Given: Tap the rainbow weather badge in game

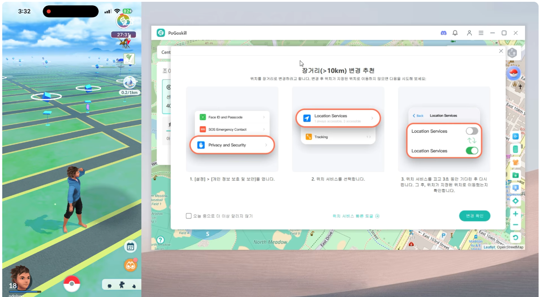Looking at the screenshot, I should click(123, 21).
